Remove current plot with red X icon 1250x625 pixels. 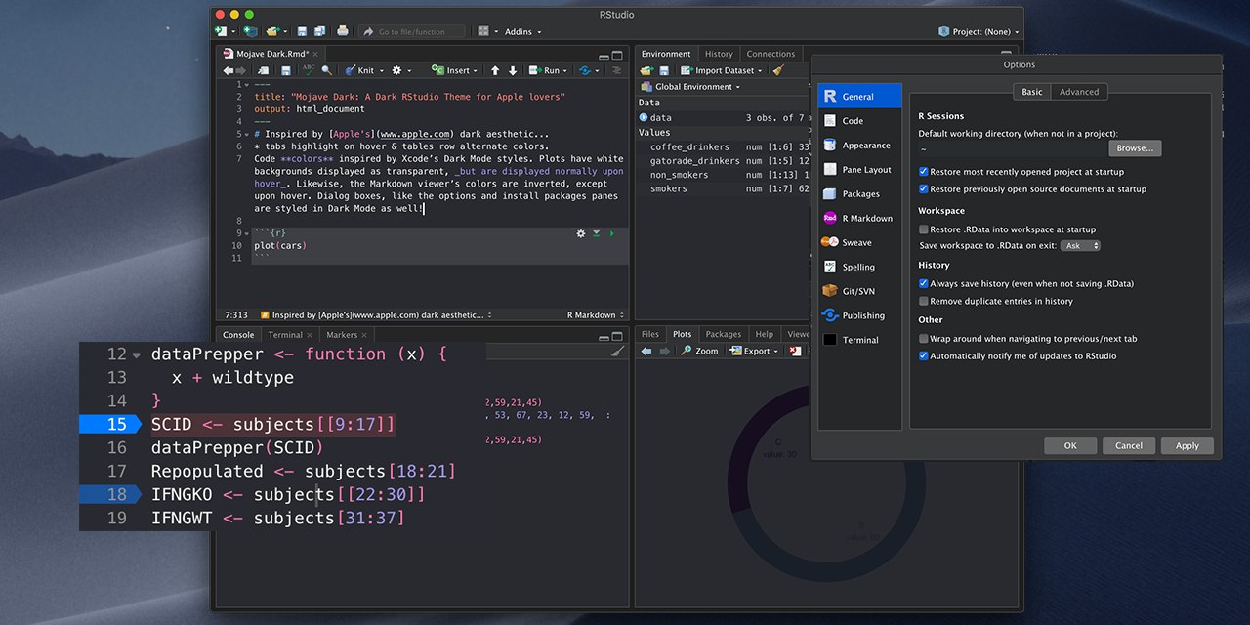point(796,351)
